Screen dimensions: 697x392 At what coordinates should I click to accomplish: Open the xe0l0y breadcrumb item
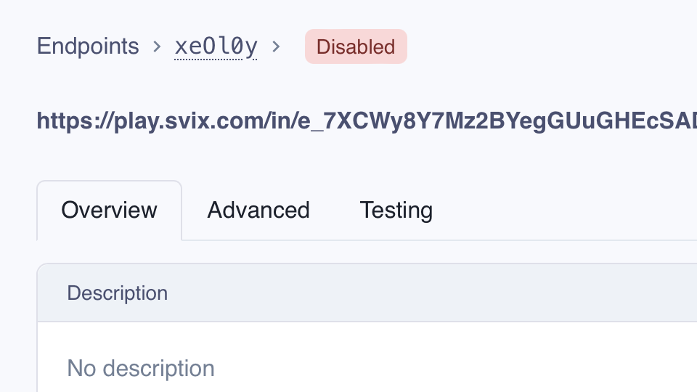pyautogui.click(x=216, y=46)
